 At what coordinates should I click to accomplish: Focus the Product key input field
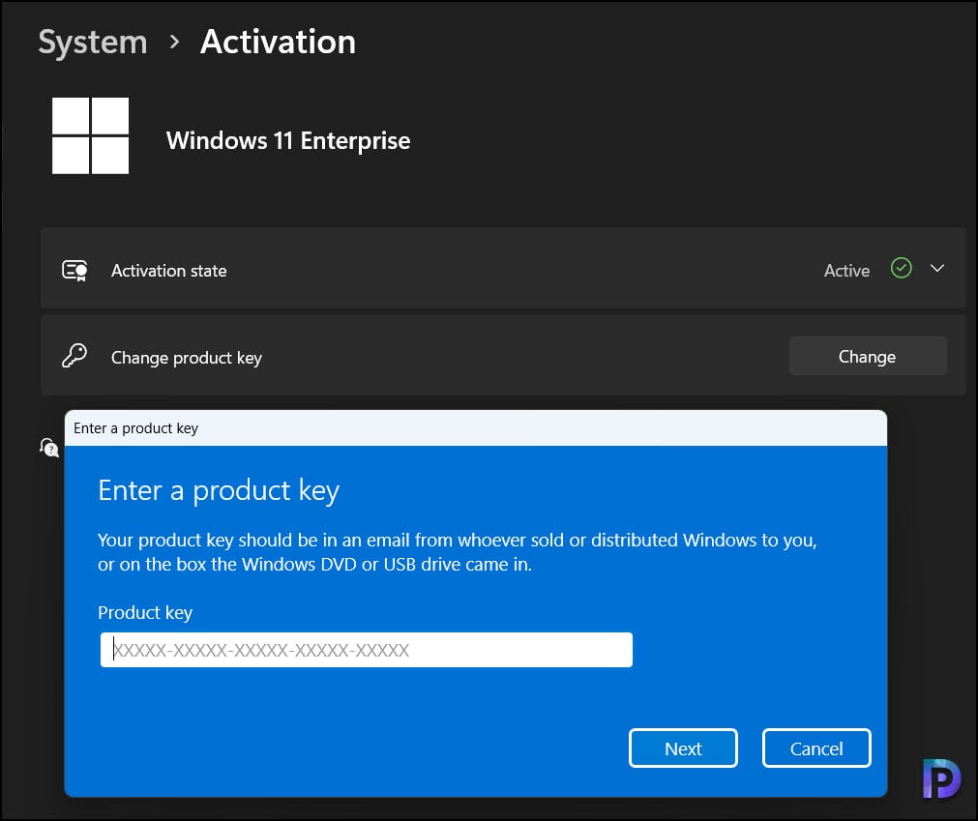point(366,650)
